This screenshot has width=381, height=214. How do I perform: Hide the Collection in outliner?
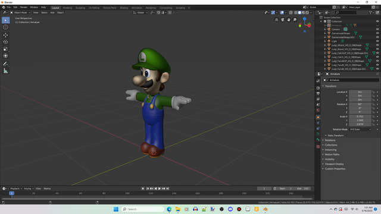coord(377,21)
